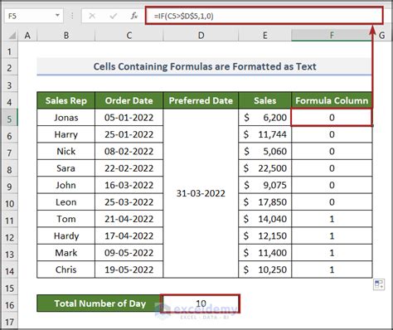Select column G header

(x=382, y=36)
